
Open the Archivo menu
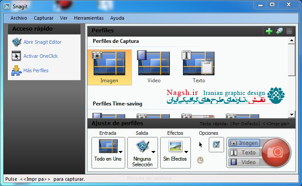tap(19, 18)
